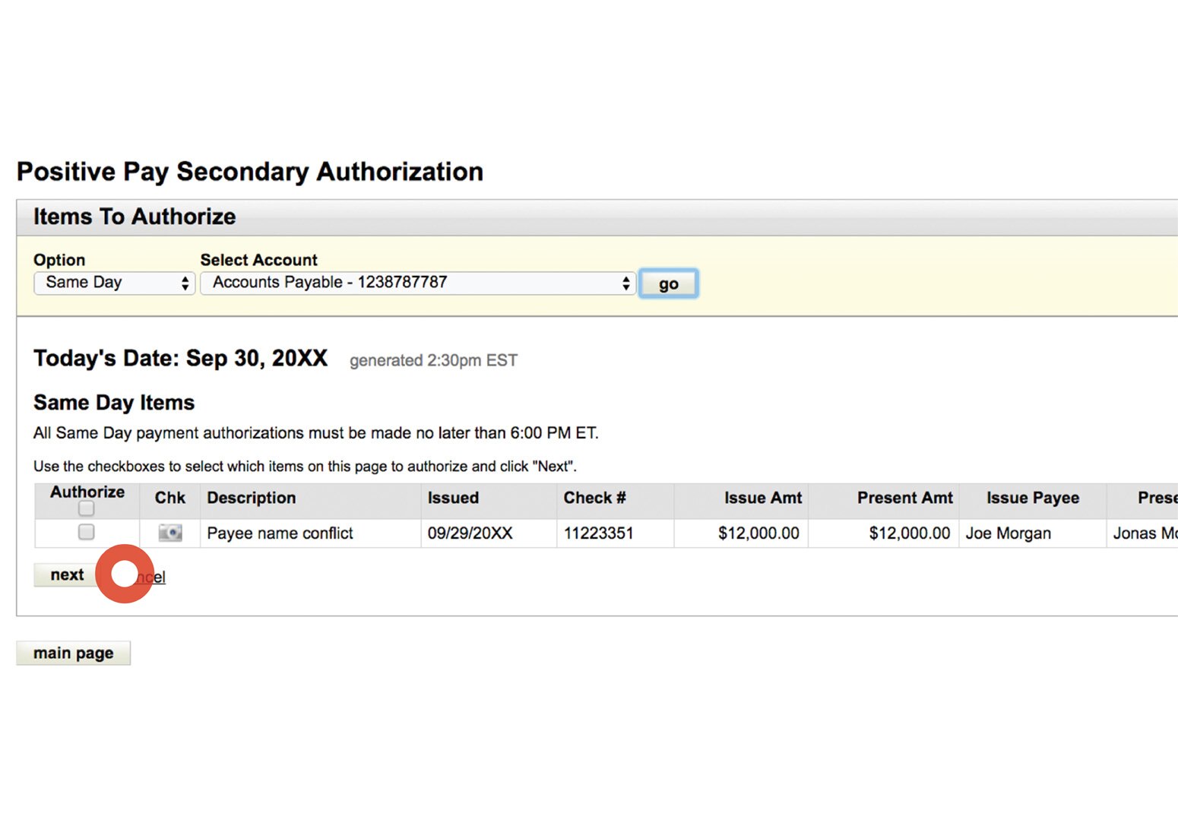
Task: Click the Issued column header
Action: coord(453,498)
